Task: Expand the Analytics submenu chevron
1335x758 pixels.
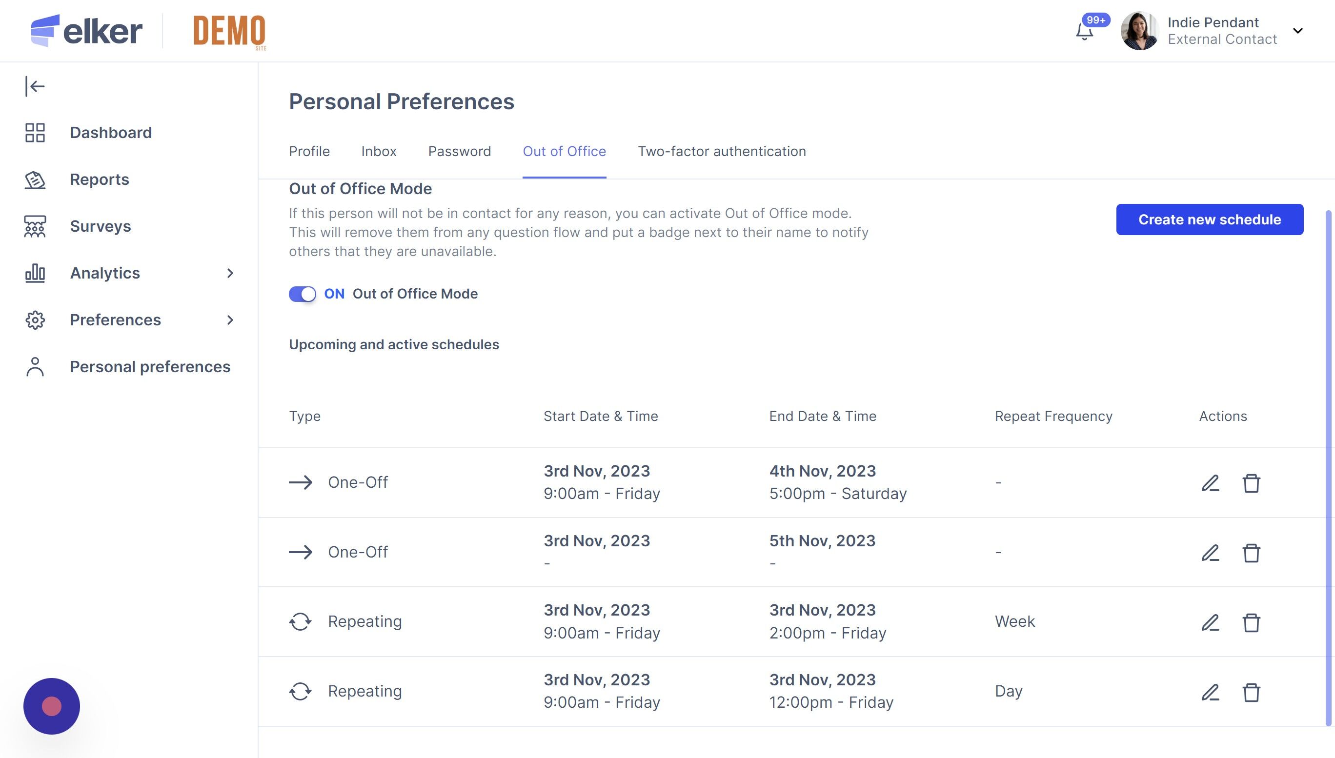Action: [x=230, y=273]
